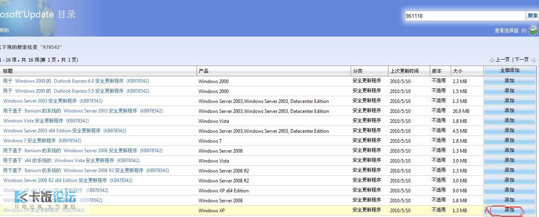Screen dimensions: 539x217
Task: Select 不适用 in the Windows 7 row
Action: point(439,140)
